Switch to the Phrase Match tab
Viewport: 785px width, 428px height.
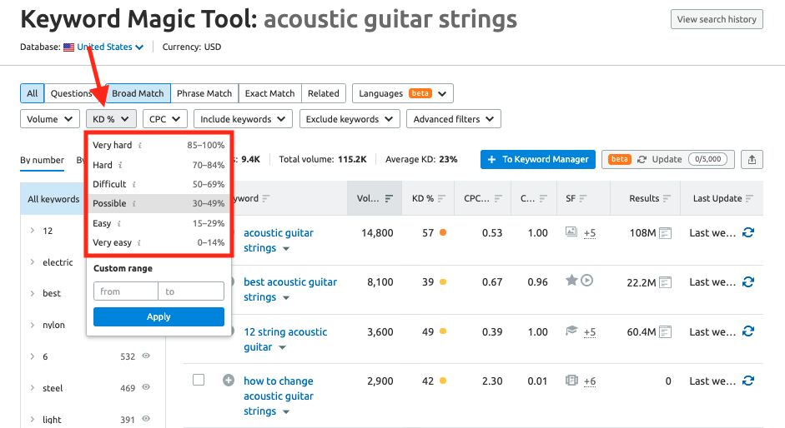coord(204,94)
